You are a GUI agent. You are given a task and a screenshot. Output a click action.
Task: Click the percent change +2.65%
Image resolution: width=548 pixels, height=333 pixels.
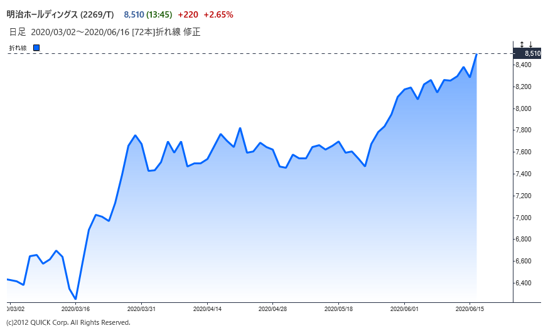tap(218, 14)
